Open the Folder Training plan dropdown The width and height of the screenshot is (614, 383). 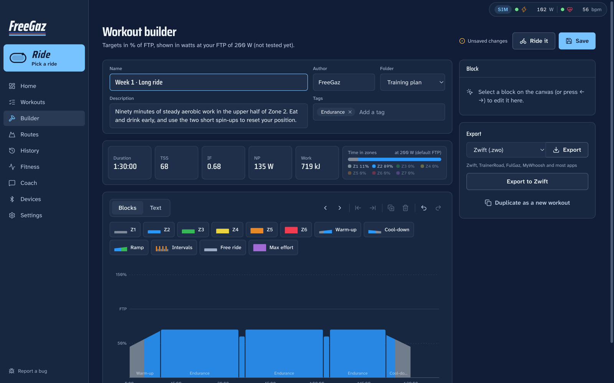(413, 82)
